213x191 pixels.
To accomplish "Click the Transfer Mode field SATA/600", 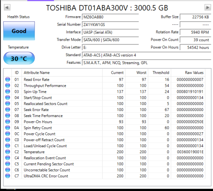I will 110,40.
